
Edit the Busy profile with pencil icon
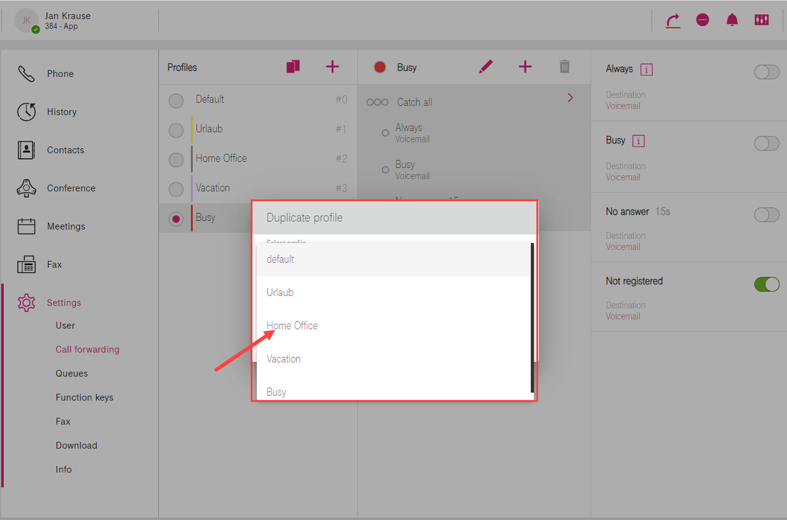tap(486, 66)
